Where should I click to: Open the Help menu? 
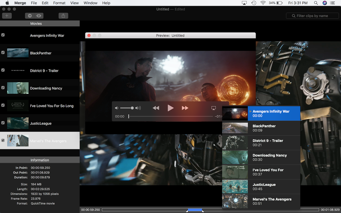[x=106, y=3]
